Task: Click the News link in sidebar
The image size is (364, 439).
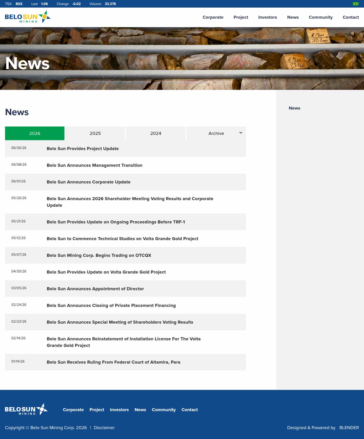Action: (294, 108)
